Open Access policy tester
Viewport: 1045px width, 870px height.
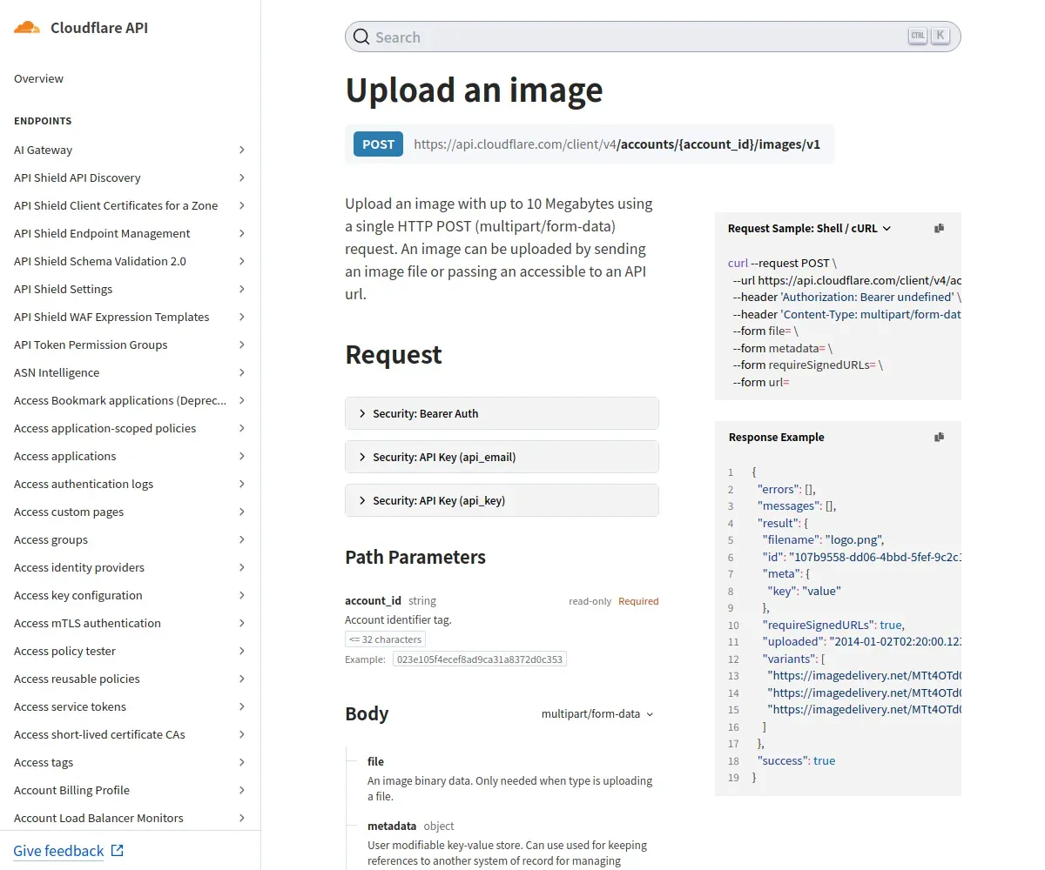click(x=64, y=651)
